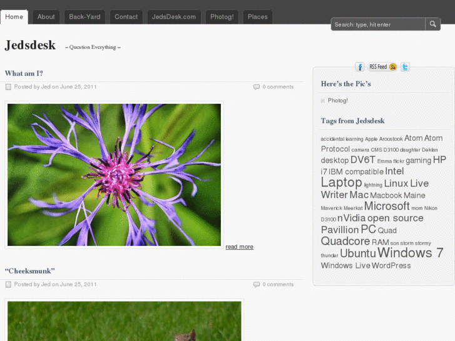Open the "What am I?" post title
This screenshot has width=455, height=341.
tap(24, 73)
